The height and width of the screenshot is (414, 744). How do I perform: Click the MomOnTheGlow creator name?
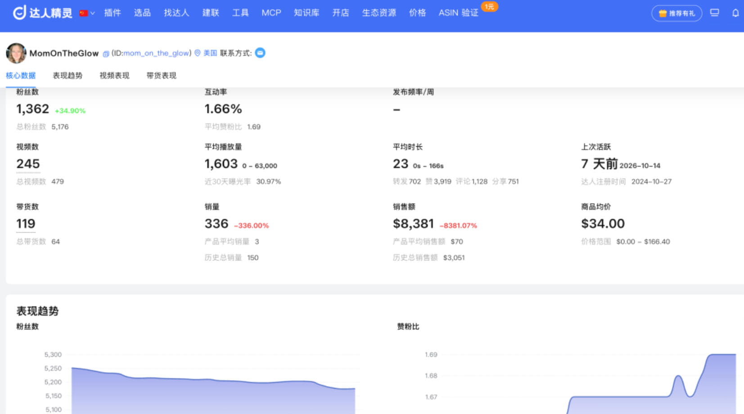[x=64, y=53]
